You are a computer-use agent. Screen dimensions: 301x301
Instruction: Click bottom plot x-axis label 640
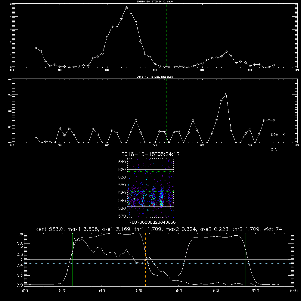(x=294, y=291)
